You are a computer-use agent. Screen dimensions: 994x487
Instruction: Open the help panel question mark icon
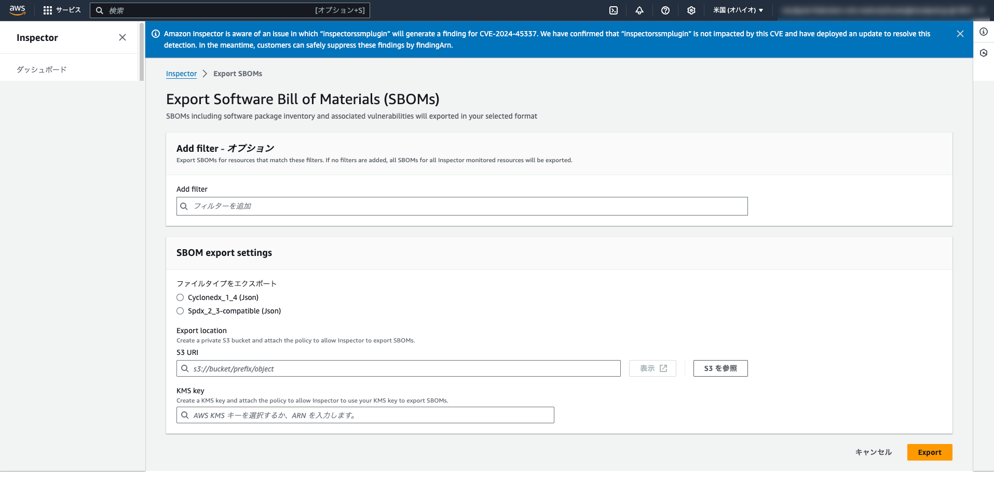(665, 10)
